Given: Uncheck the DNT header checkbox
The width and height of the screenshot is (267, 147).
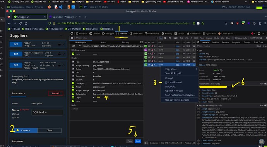Looking at the screenshot, I should coord(73,73).
